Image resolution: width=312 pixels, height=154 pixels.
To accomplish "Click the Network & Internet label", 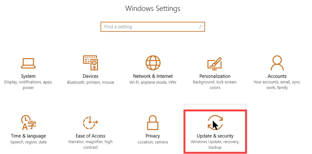I will coord(153,76).
